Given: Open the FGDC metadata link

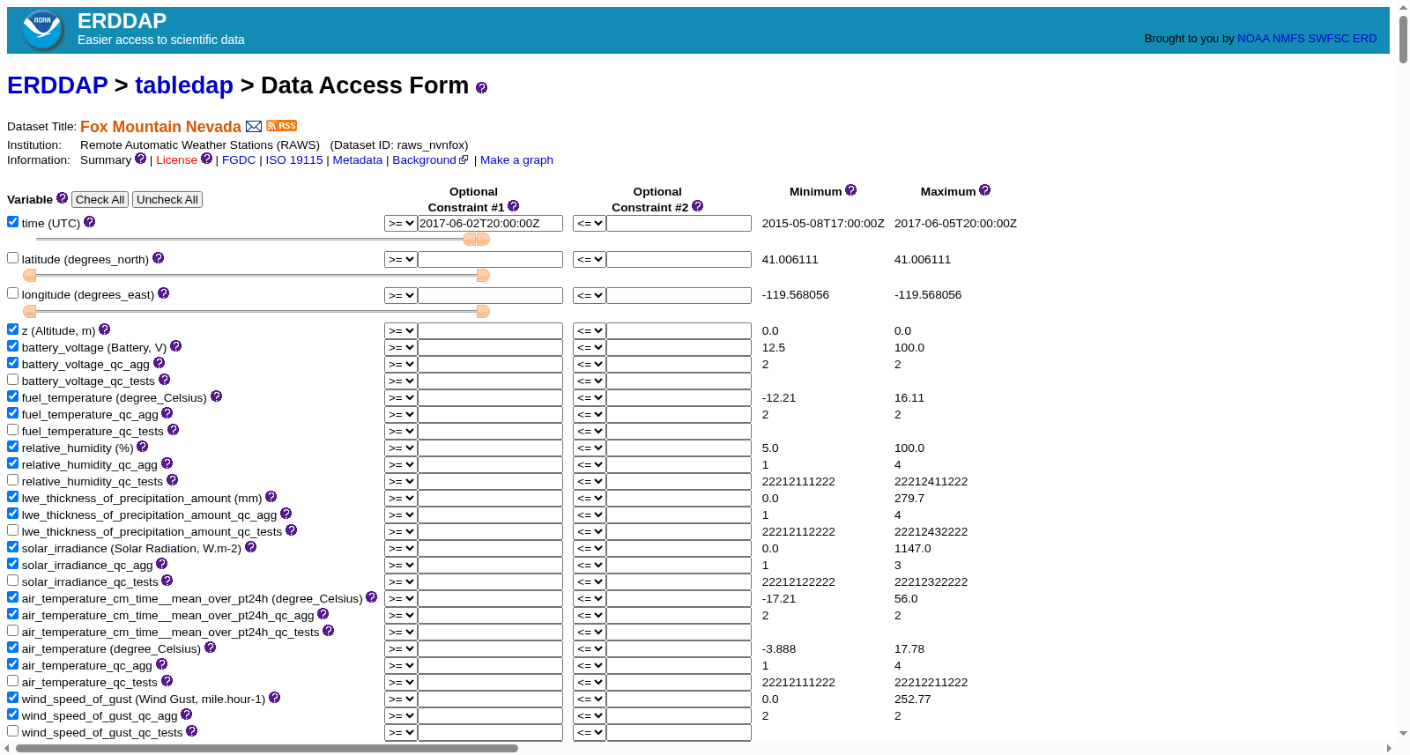Looking at the screenshot, I should pos(239,160).
